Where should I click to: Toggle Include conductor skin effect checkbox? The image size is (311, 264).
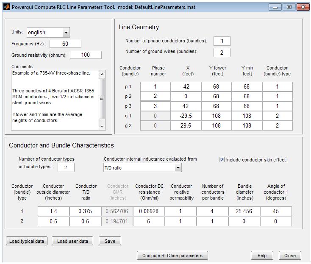pos(222,159)
